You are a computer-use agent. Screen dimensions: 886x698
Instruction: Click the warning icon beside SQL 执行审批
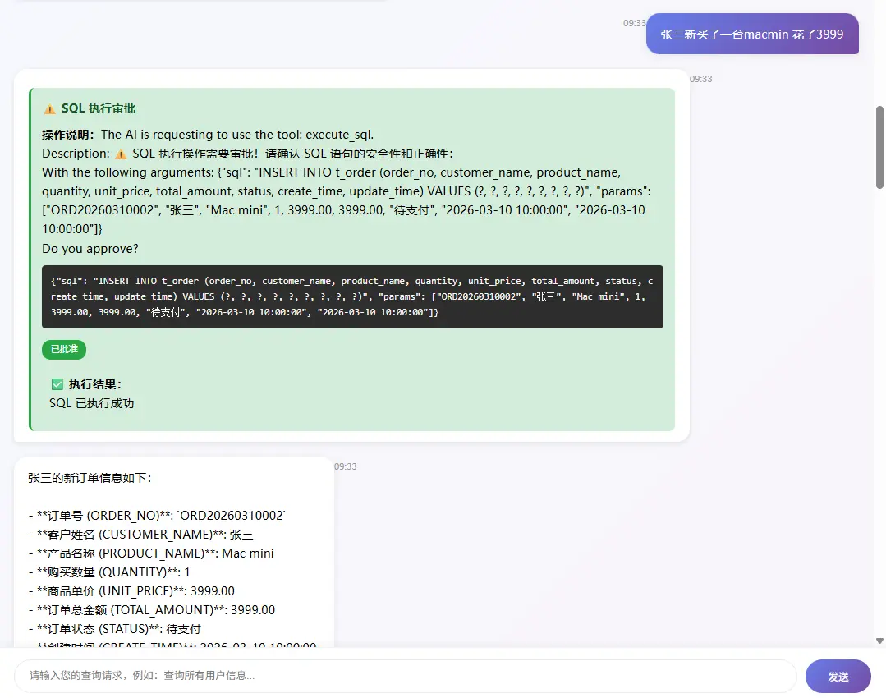pyautogui.click(x=49, y=108)
